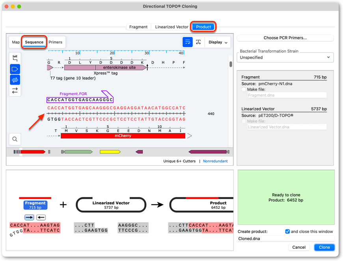
Task: Click the Xpress tag label
Action: [x=106, y=73]
